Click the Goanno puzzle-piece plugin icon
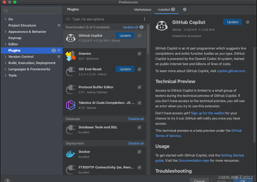The image size is (257, 182). [x=71, y=56]
